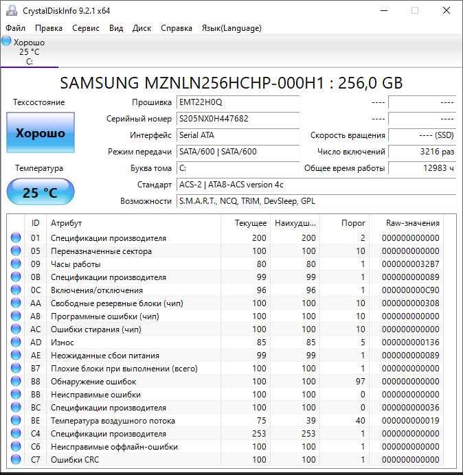
Task: Click status orb for Износ row
Action: point(16,342)
